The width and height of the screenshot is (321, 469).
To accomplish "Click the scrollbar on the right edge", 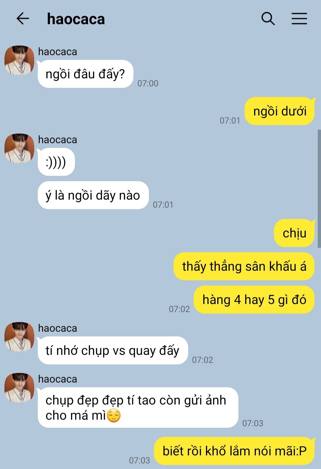I will coord(319,189).
